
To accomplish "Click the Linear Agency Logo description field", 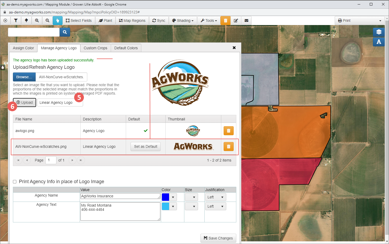I will [60, 103].
